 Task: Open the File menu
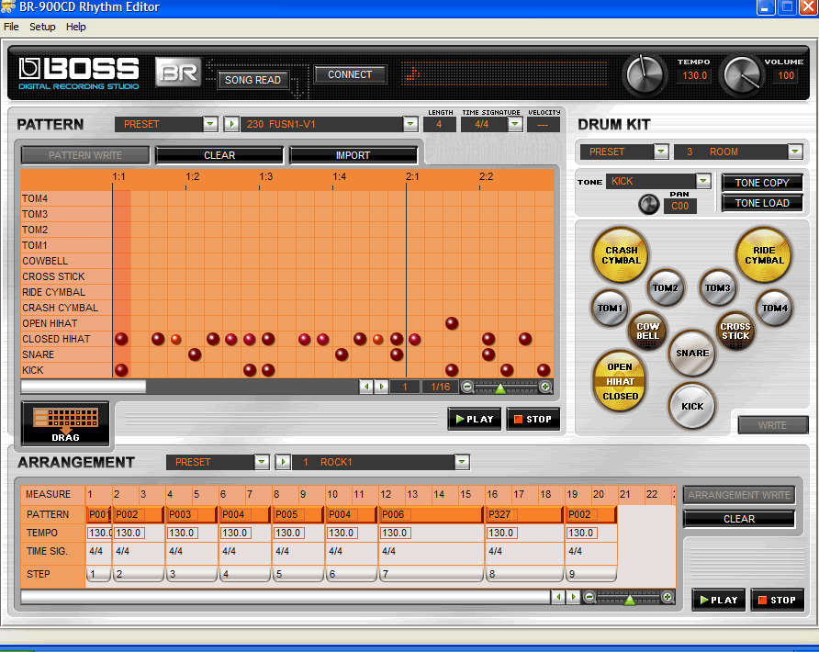coord(11,27)
